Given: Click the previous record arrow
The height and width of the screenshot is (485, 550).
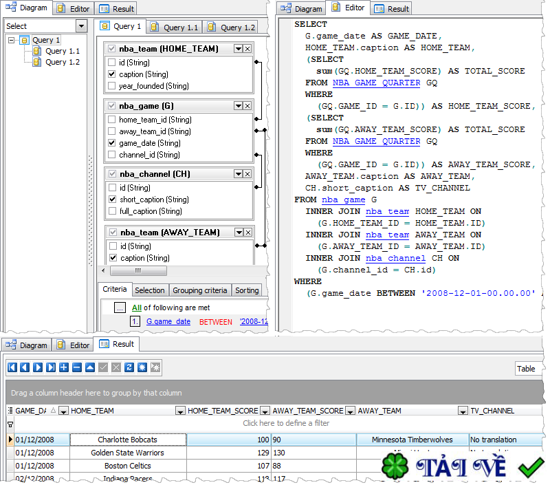Looking at the screenshot, I should 24,367.
